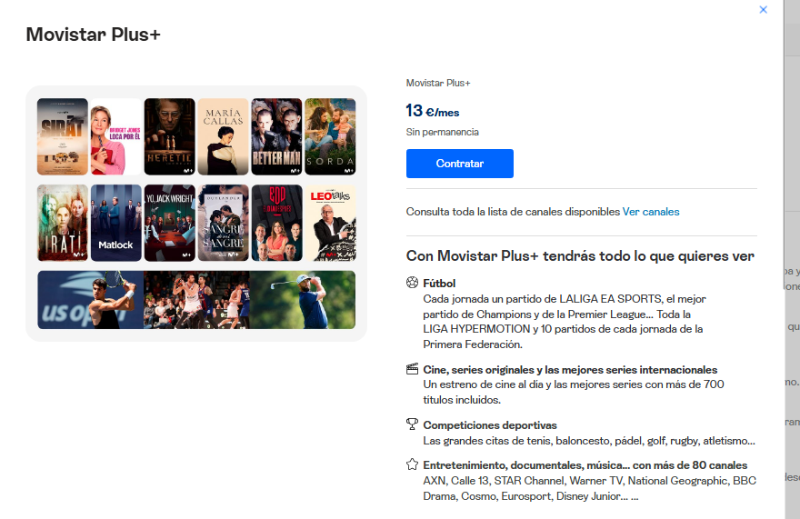800x519 pixels.
Task: Click the star icon beside Entretenimiento
Action: 412,464
